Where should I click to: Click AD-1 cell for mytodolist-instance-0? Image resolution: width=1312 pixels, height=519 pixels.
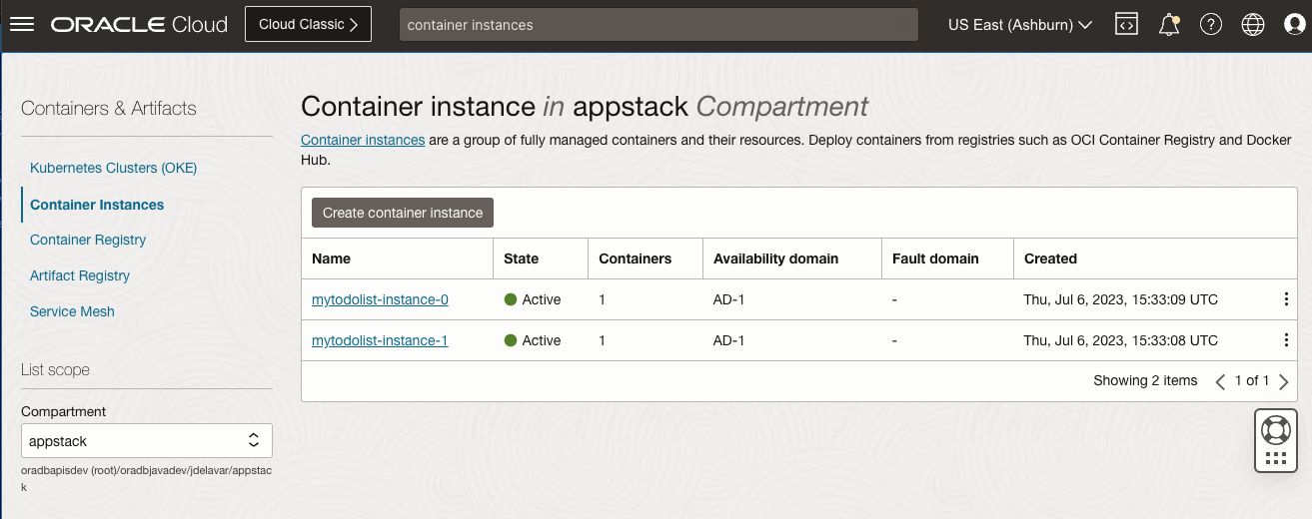click(729, 299)
